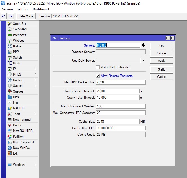
Task: Click the Dynamic Servers field
Action: 121,52
